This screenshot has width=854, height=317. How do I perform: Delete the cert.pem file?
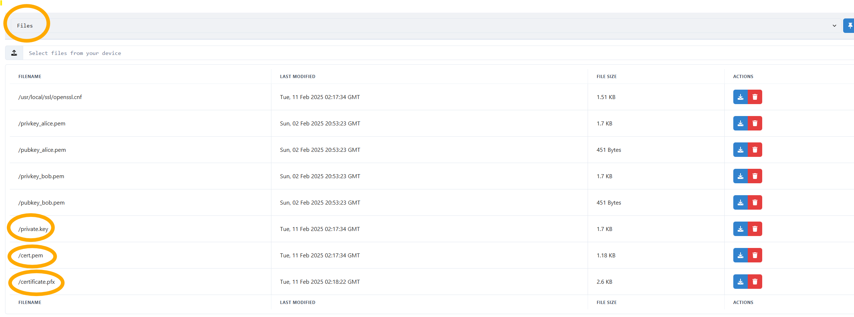pyautogui.click(x=755, y=255)
